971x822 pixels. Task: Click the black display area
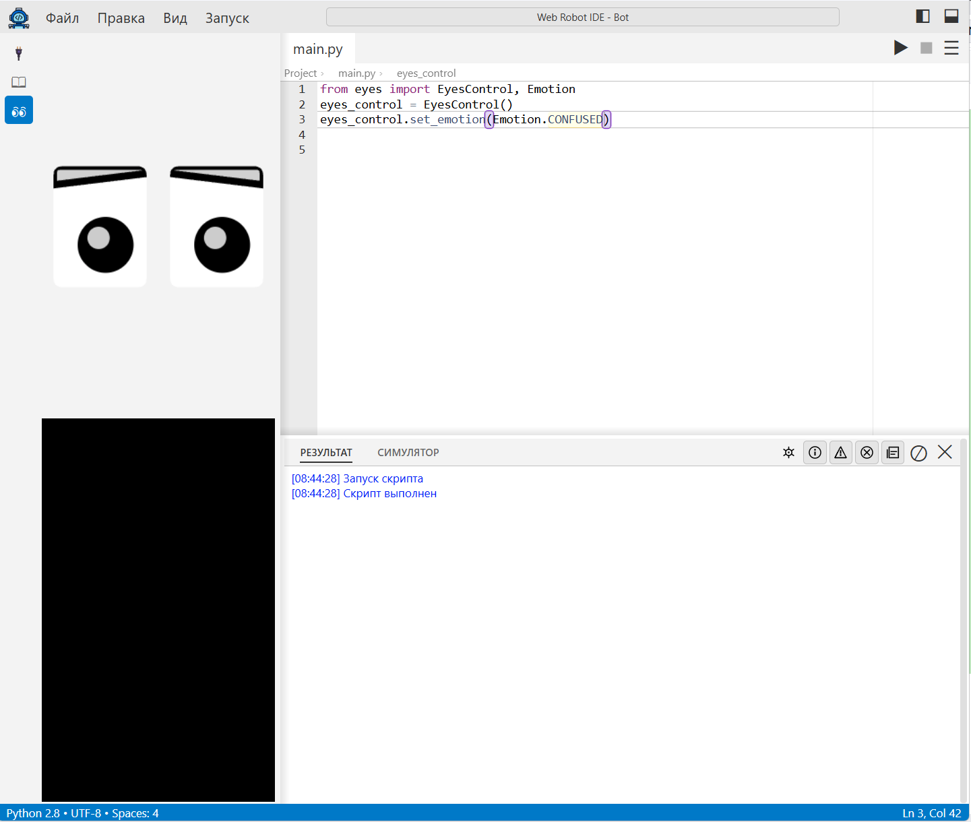pyautogui.click(x=158, y=610)
